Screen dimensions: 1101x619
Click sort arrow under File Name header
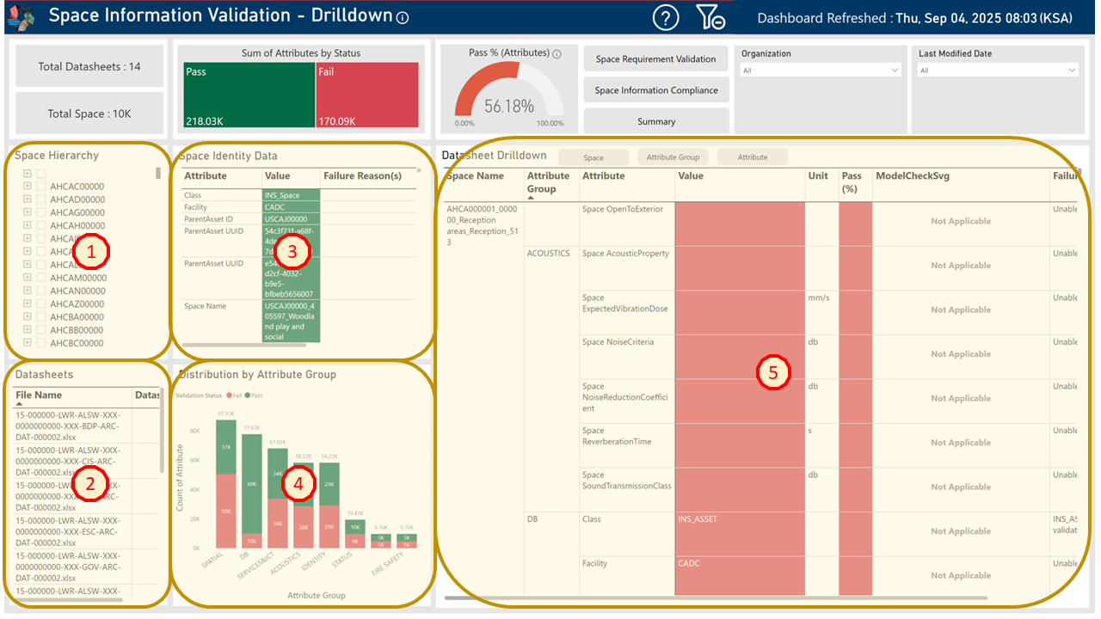click(x=20, y=403)
